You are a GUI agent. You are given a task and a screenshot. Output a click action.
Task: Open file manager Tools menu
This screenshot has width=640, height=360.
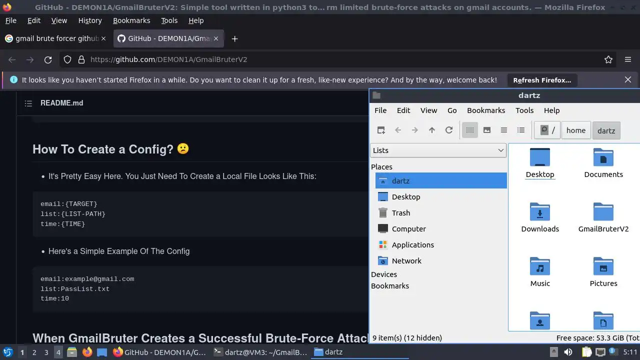(x=524, y=110)
